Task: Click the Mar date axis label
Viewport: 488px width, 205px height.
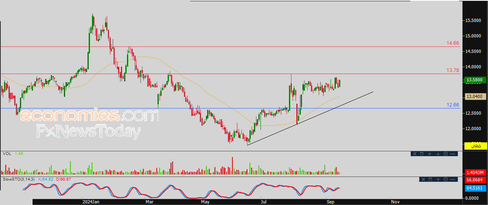Action: pos(150,202)
